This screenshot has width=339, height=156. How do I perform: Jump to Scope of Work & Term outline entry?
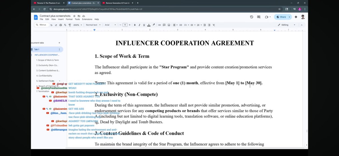coord(47,60)
